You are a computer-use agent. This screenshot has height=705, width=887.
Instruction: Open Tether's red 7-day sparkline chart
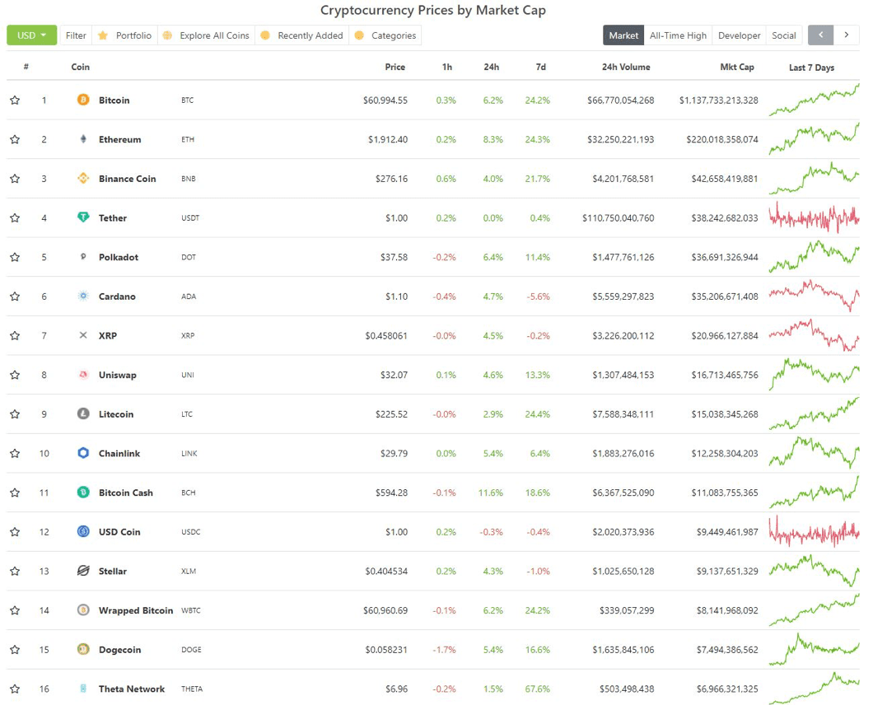pos(814,217)
